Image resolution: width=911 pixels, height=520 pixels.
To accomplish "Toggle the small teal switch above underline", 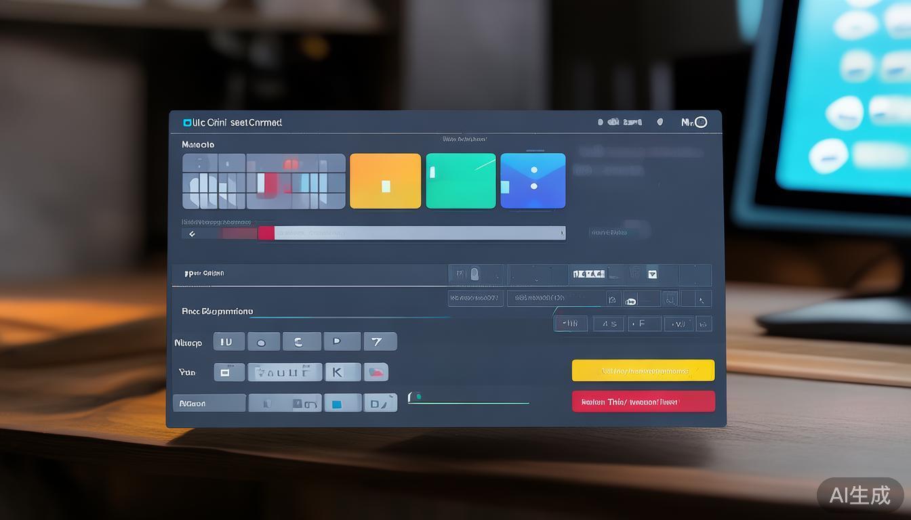I will [x=418, y=397].
